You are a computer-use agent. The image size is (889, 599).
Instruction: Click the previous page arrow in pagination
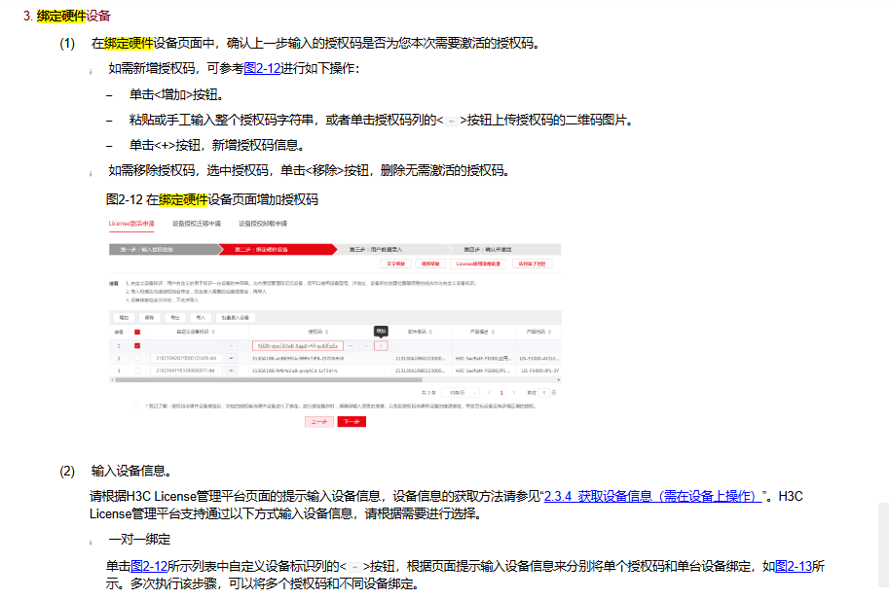coord(489,392)
